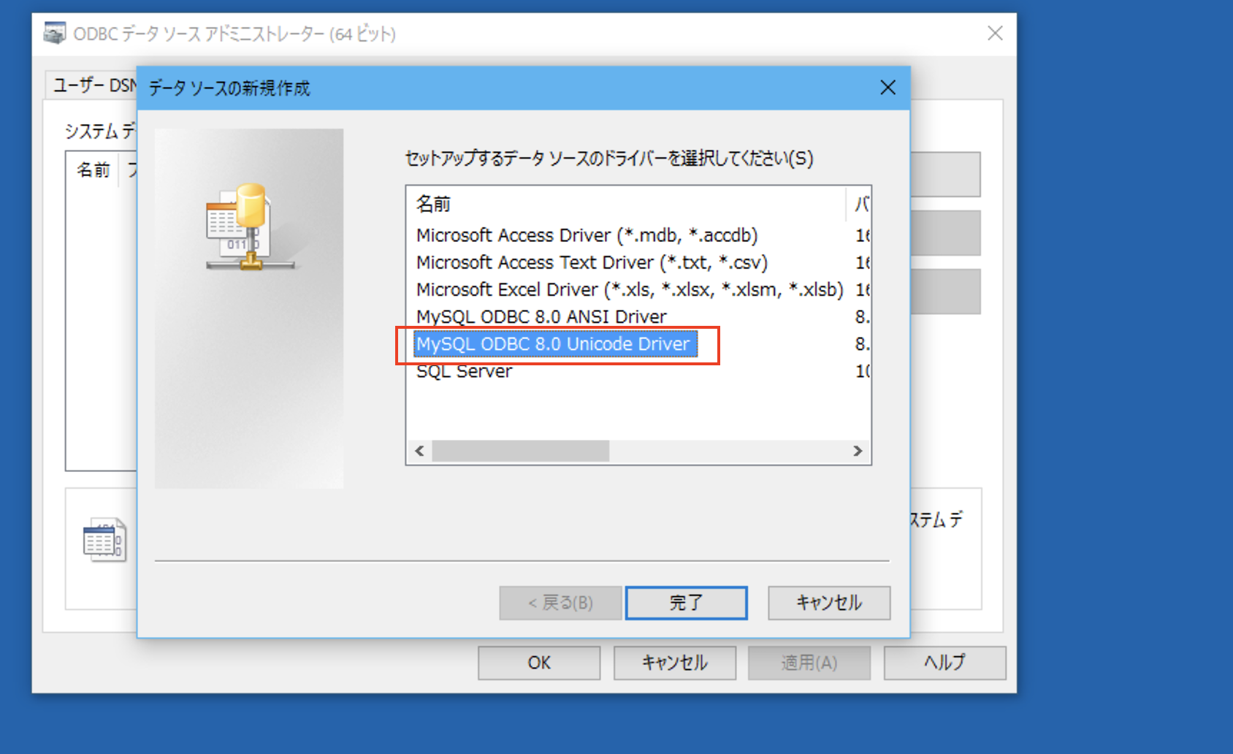Select Microsoft Access Text Driver row
Viewport: 1233px width, 754px height.
pos(592,262)
